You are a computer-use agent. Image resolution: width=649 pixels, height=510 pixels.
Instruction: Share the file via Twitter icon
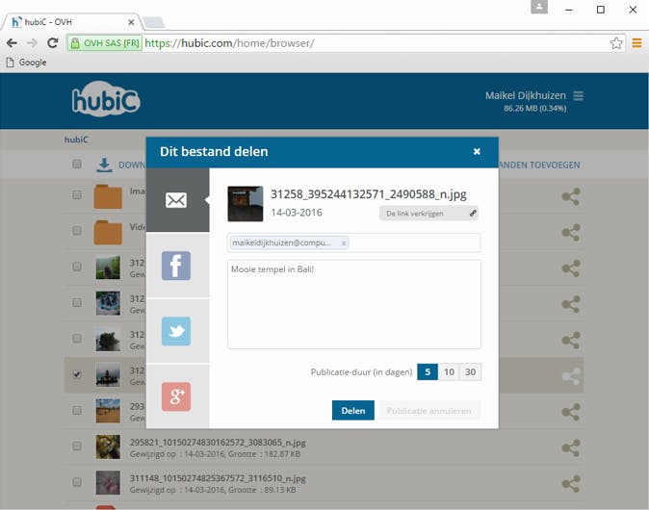point(176,331)
